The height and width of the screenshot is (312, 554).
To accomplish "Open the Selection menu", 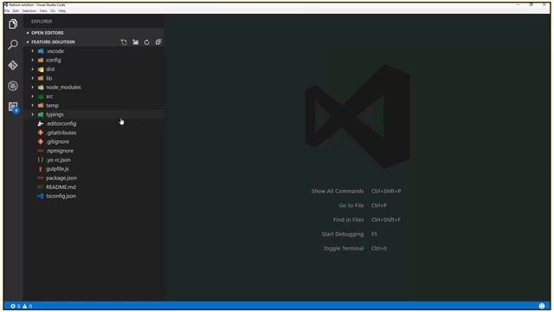I will 29,11.
